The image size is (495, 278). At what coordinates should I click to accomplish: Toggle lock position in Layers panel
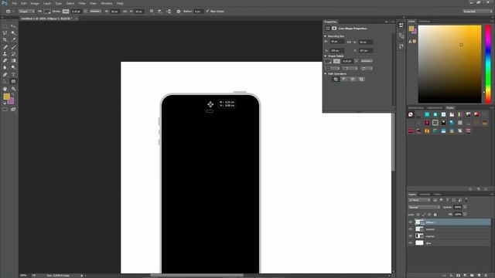pos(429,215)
